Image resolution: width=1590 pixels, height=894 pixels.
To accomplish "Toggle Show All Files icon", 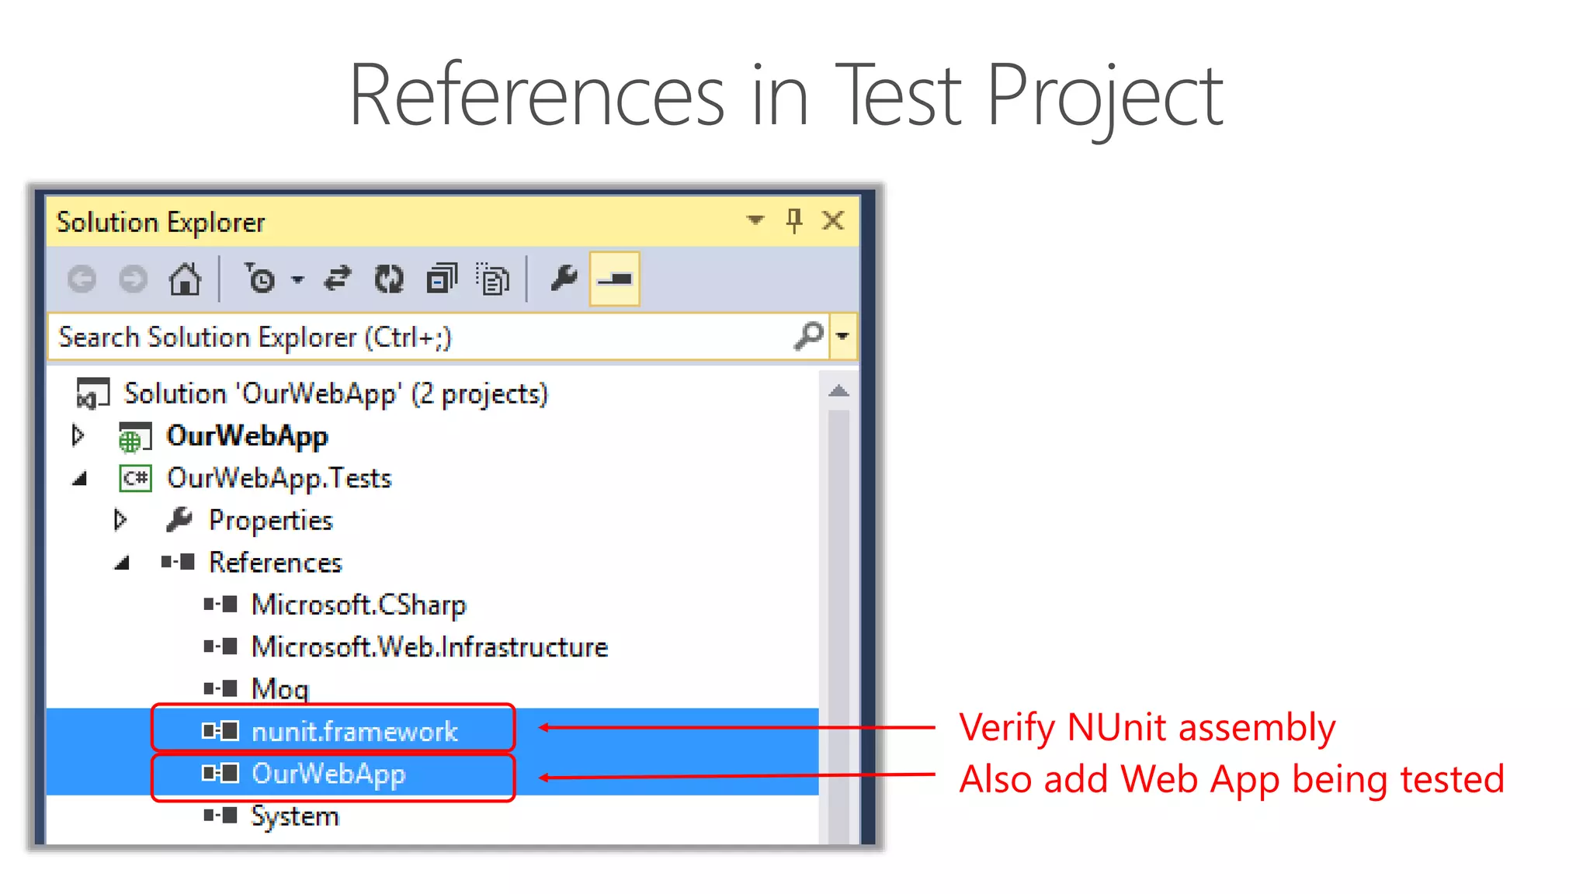I will (x=493, y=279).
